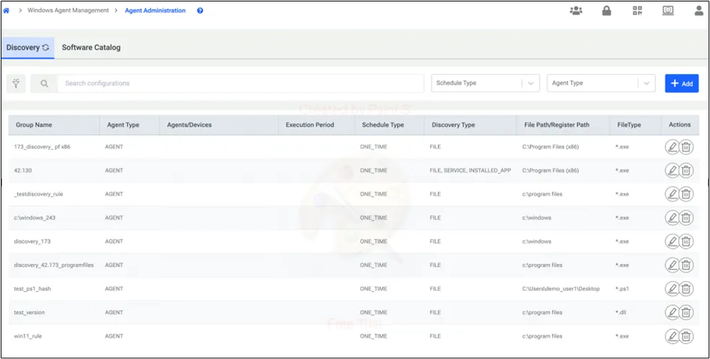Viewport: 710px width, 359px height.
Task: Delete the _testdiscovery_rule entry
Action: [x=686, y=194]
